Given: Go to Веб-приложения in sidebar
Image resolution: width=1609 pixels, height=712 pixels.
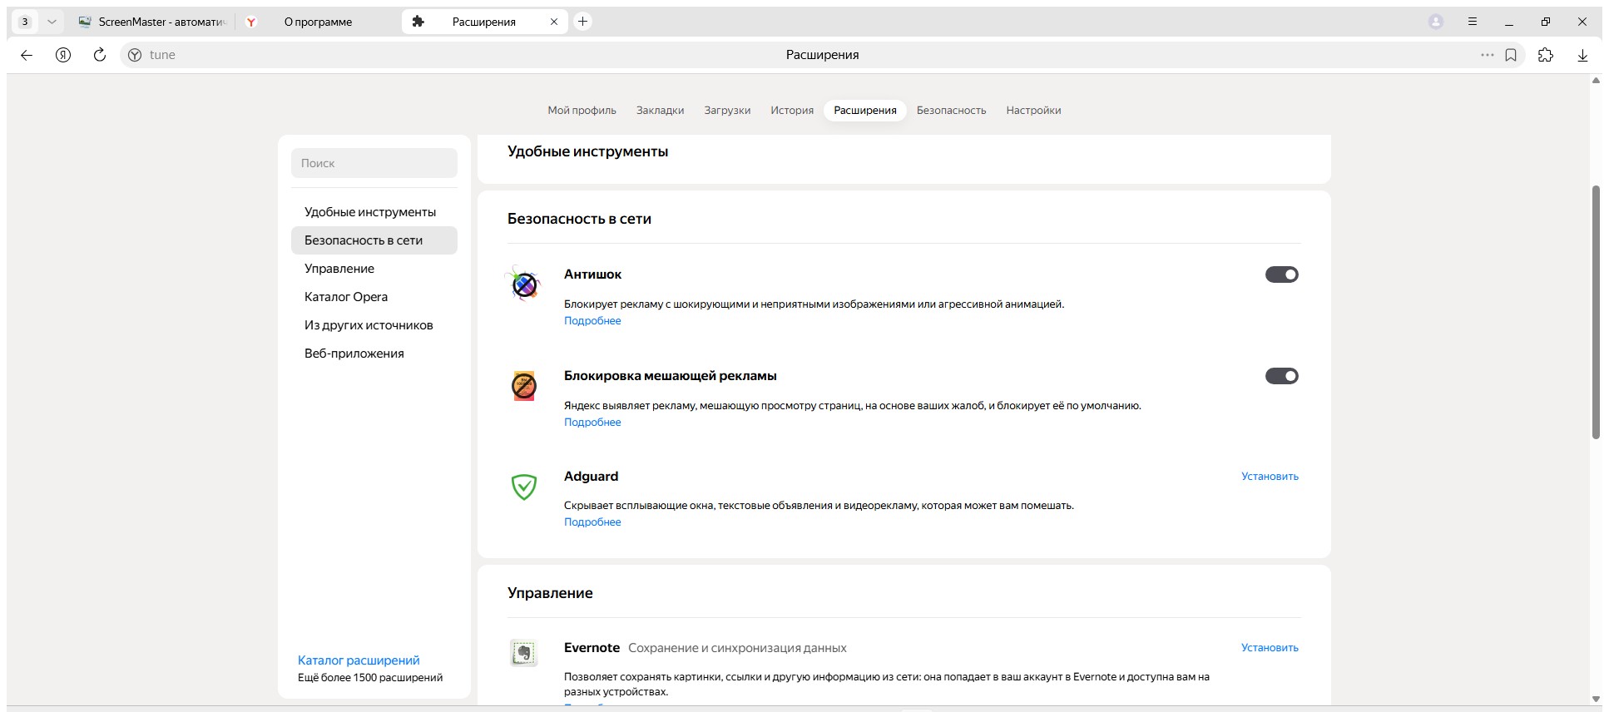Looking at the screenshot, I should tap(374, 354).
